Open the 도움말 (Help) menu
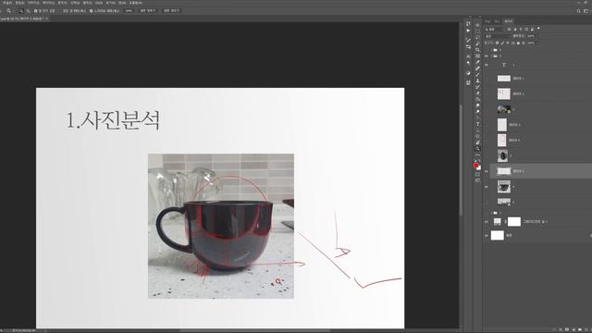This screenshot has height=333, width=592. (x=136, y=3)
